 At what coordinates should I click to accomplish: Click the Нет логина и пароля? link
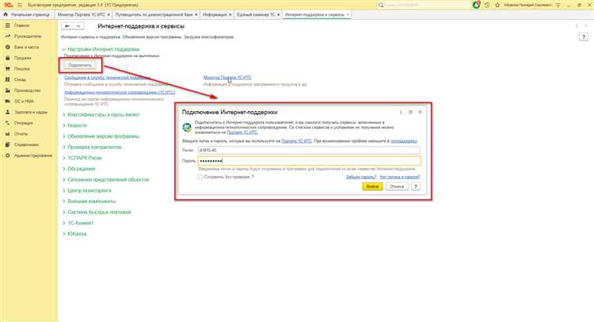point(400,177)
